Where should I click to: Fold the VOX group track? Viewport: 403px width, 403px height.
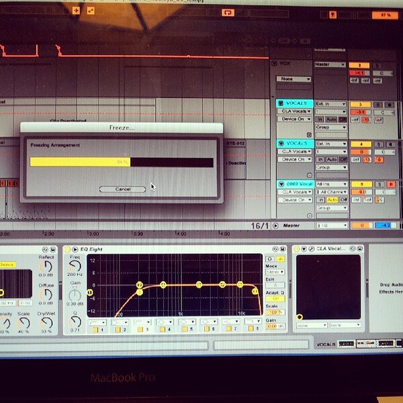tap(274, 63)
